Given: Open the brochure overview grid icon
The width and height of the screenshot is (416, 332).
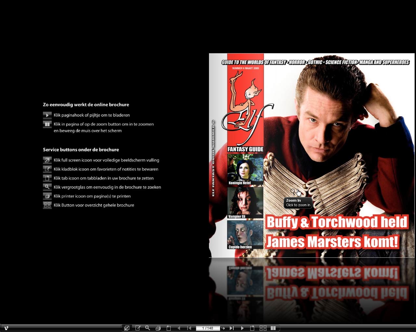Looking at the screenshot, I should [x=263, y=328].
